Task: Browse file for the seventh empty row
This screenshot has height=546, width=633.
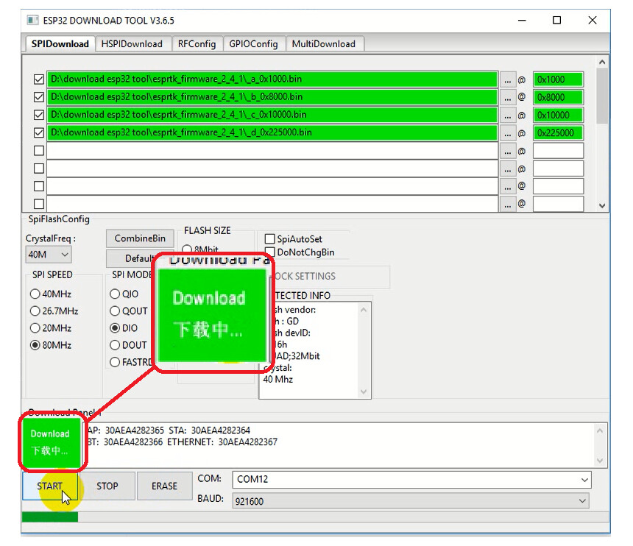Action: pos(507,186)
